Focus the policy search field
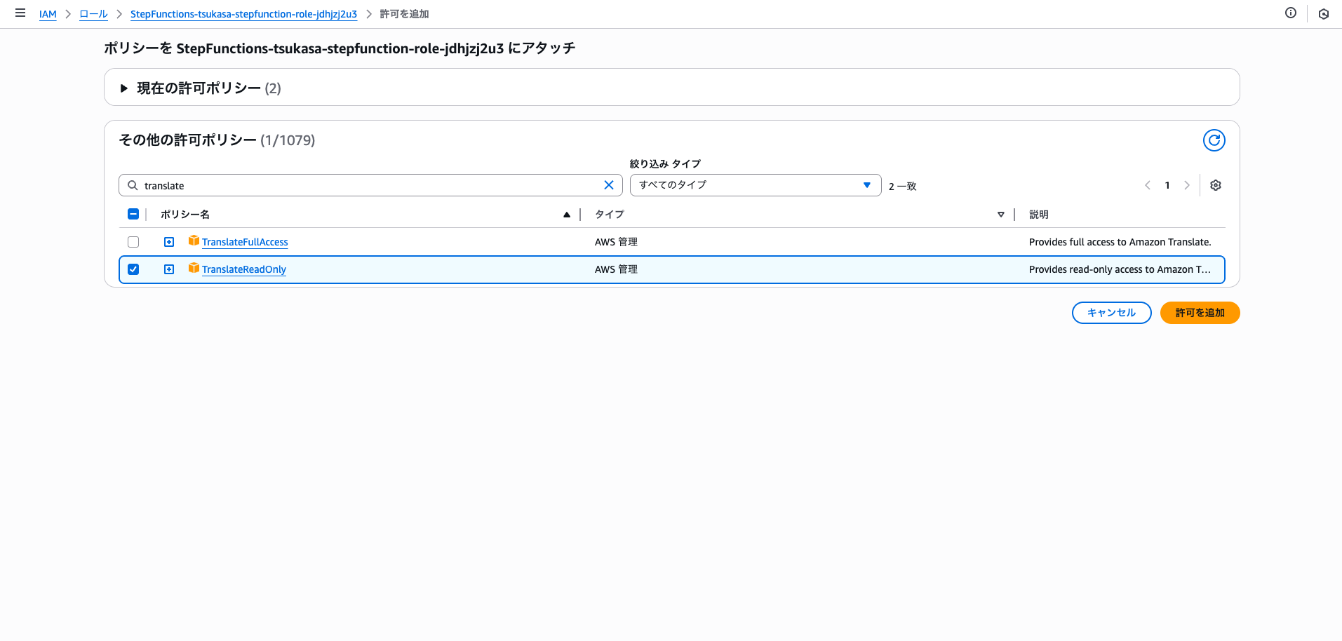This screenshot has width=1342, height=641. click(x=370, y=185)
